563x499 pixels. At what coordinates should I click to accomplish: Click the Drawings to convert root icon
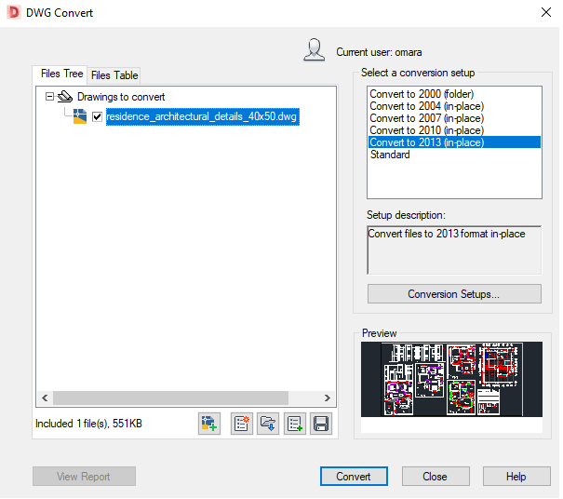(65, 96)
